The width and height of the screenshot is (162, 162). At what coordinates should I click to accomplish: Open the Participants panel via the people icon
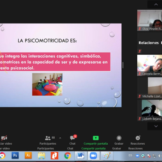coord(48,138)
